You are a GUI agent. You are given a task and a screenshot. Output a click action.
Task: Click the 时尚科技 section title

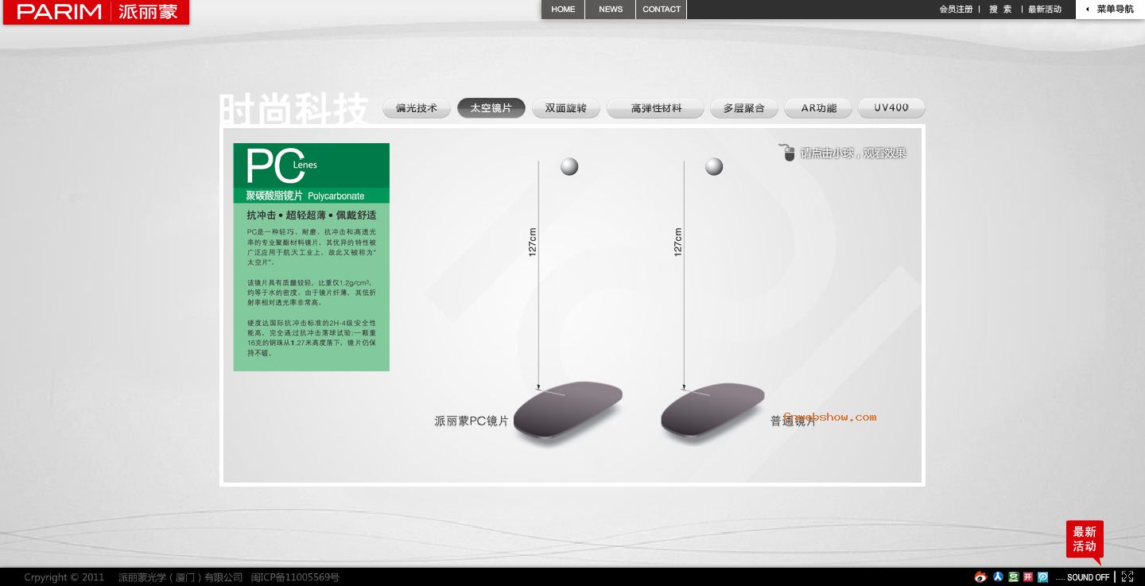coord(294,110)
